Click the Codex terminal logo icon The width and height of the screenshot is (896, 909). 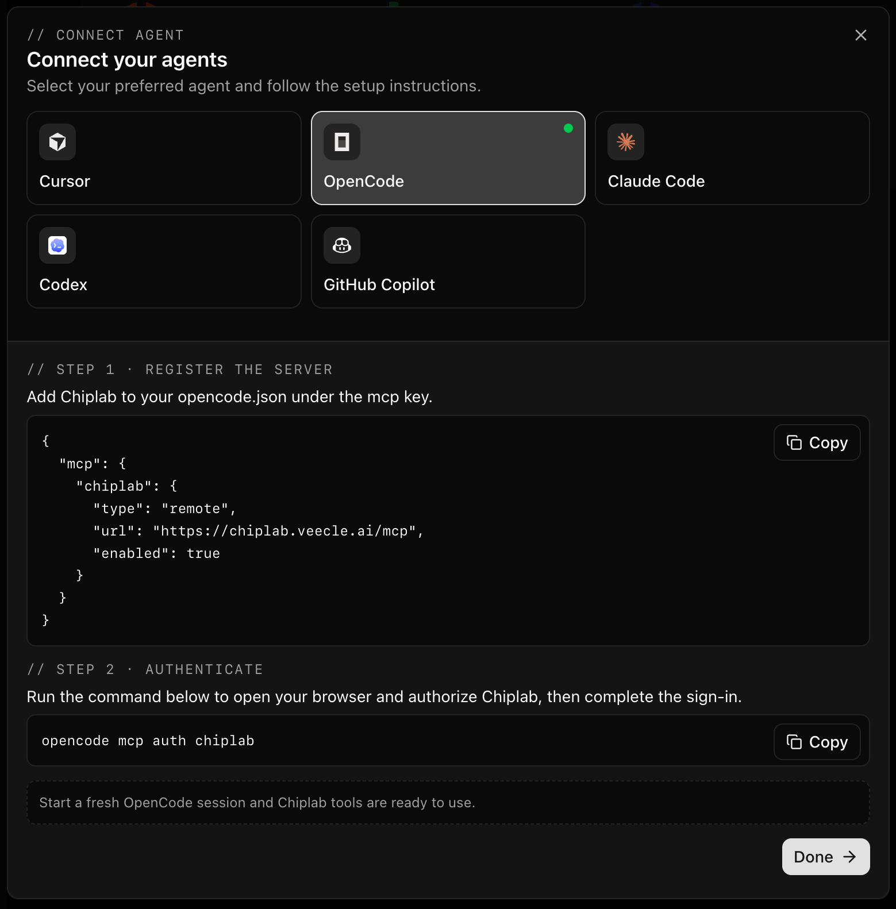click(x=57, y=245)
